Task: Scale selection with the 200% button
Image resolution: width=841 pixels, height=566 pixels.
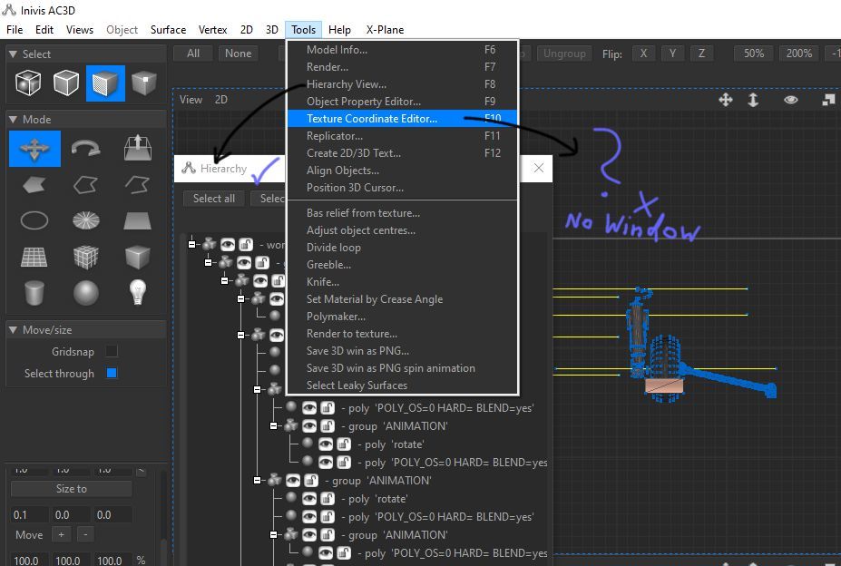Action: tap(799, 54)
